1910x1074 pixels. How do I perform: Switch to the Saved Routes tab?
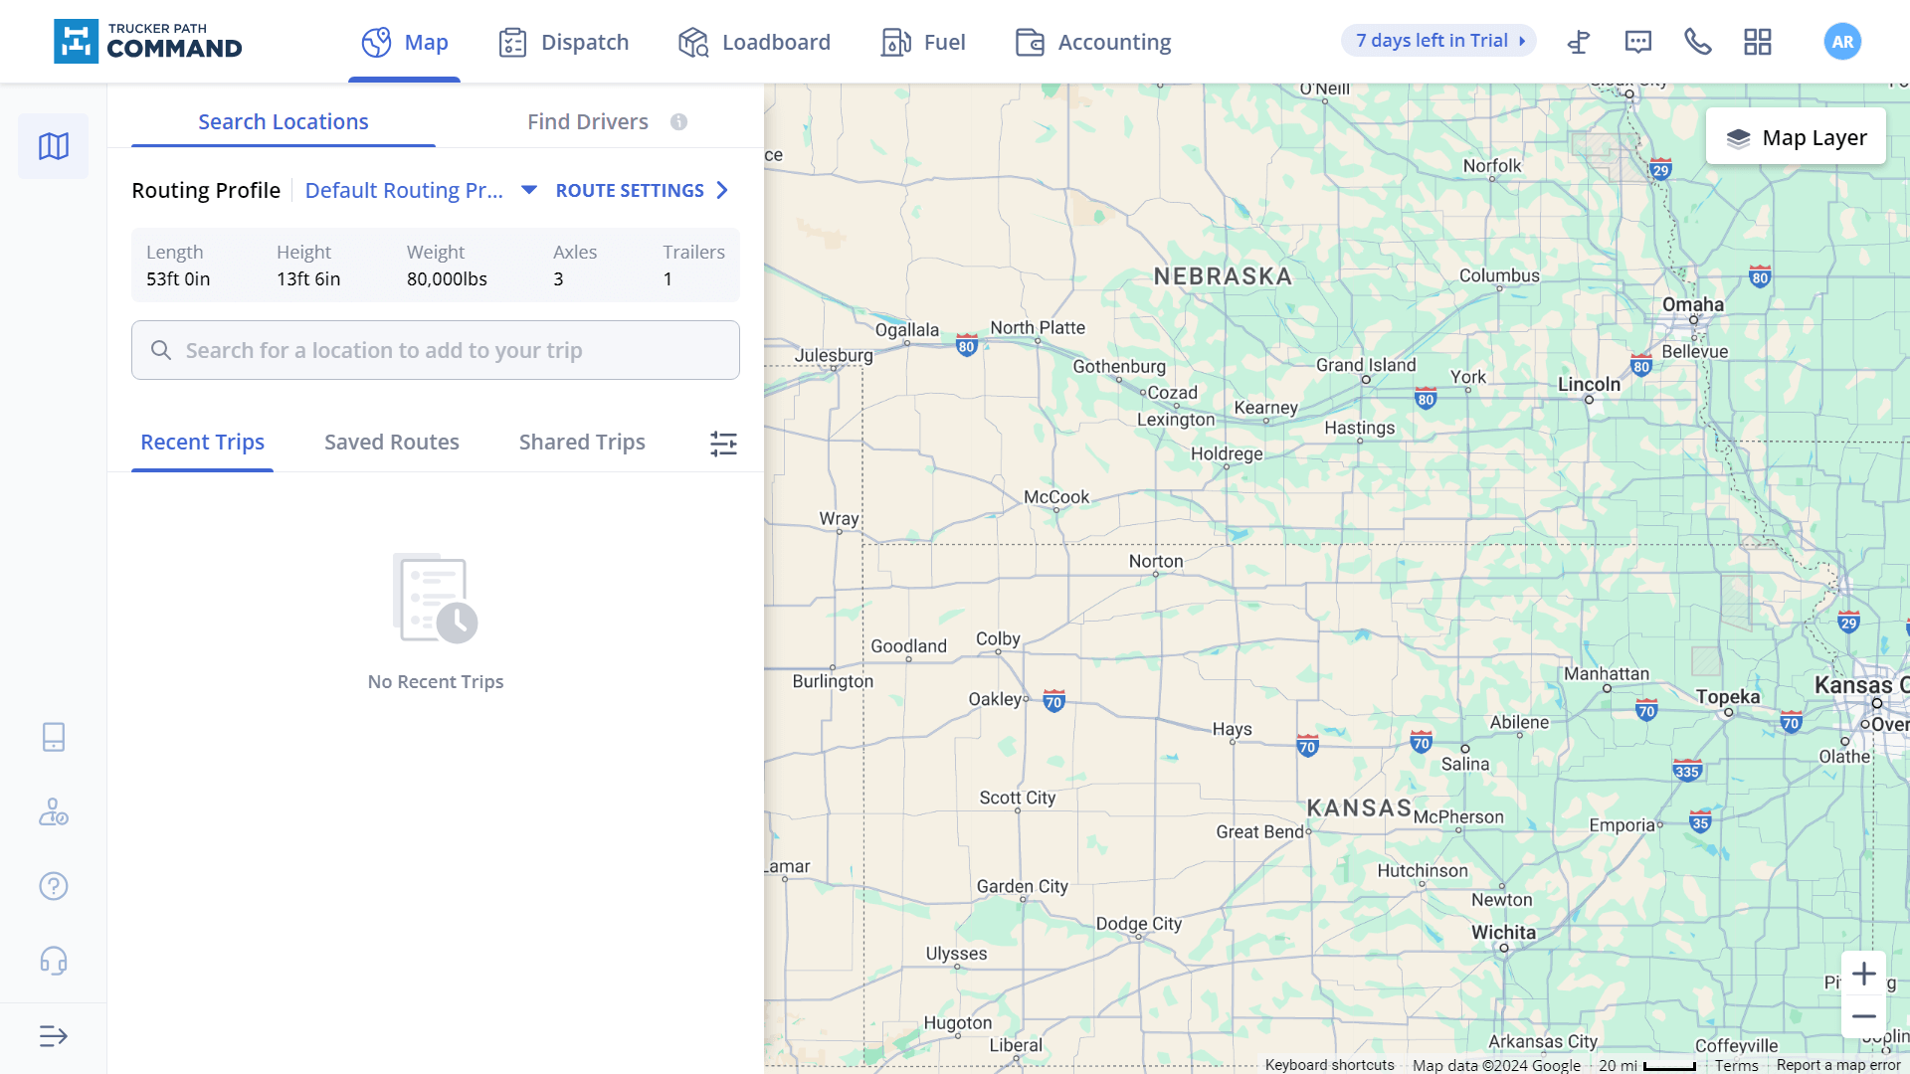click(x=391, y=442)
